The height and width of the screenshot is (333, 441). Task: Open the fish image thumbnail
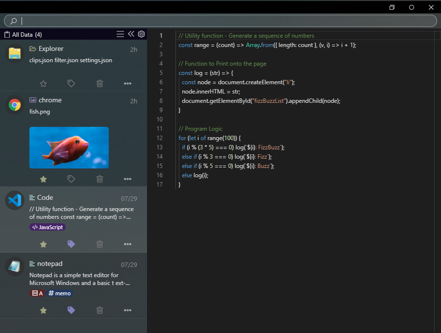click(69, 147)
